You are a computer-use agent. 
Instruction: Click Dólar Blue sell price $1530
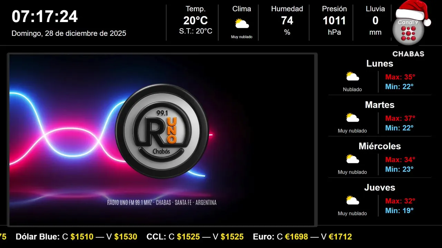click(x=126, y=237)
